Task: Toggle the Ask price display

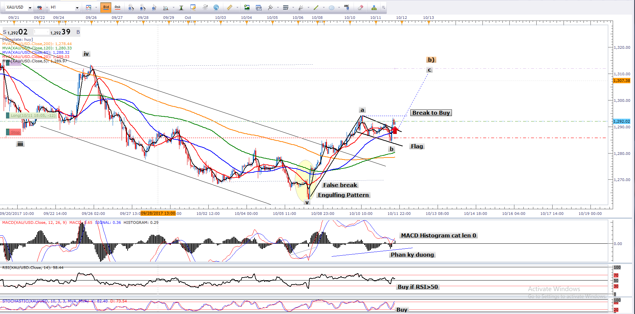Action: click(117, 7)
